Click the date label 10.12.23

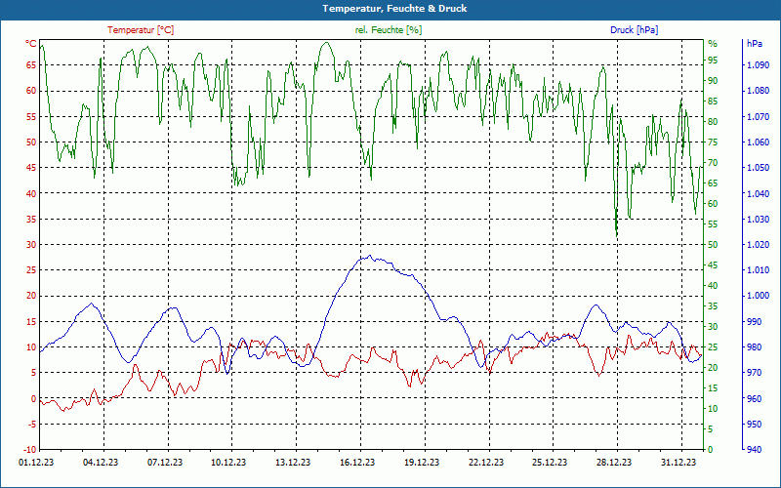click(229, 462)
